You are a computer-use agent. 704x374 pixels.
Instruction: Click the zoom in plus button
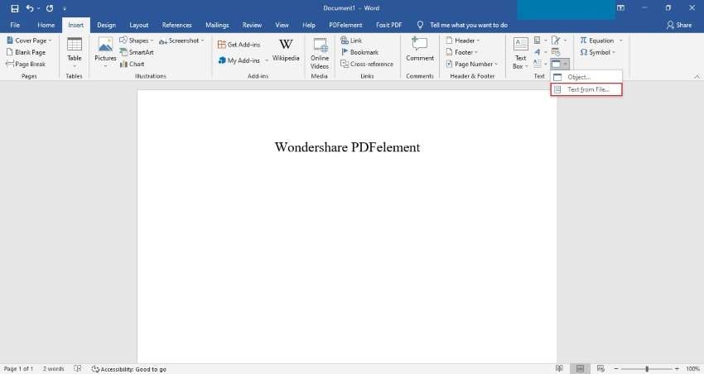677,368
